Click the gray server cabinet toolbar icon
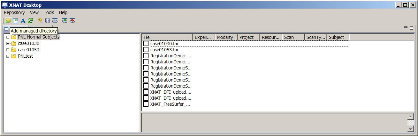Screen dimensions: 418x136 [47, 21]
